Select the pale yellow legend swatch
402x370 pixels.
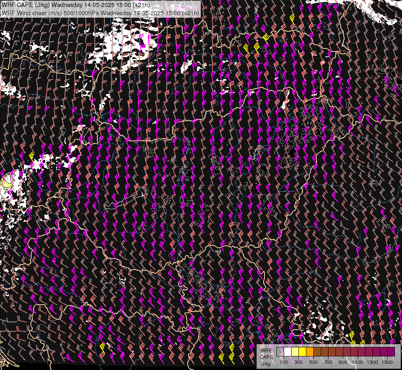pyautogui.click(x=295, y=351)
